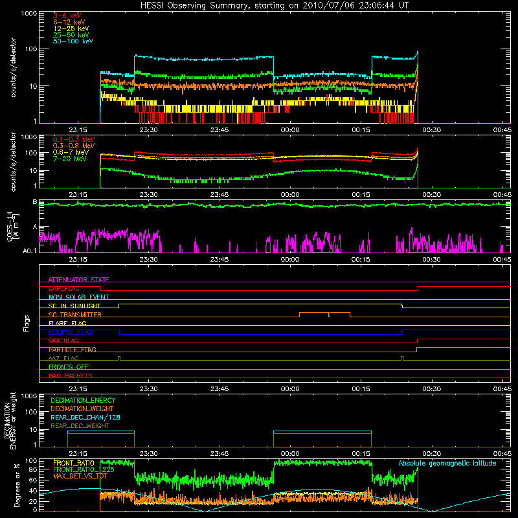Select the SC_TRANSMITTER flag label
Screen dimensions: 518x518
pyautogui.click(x=74, y=315)
